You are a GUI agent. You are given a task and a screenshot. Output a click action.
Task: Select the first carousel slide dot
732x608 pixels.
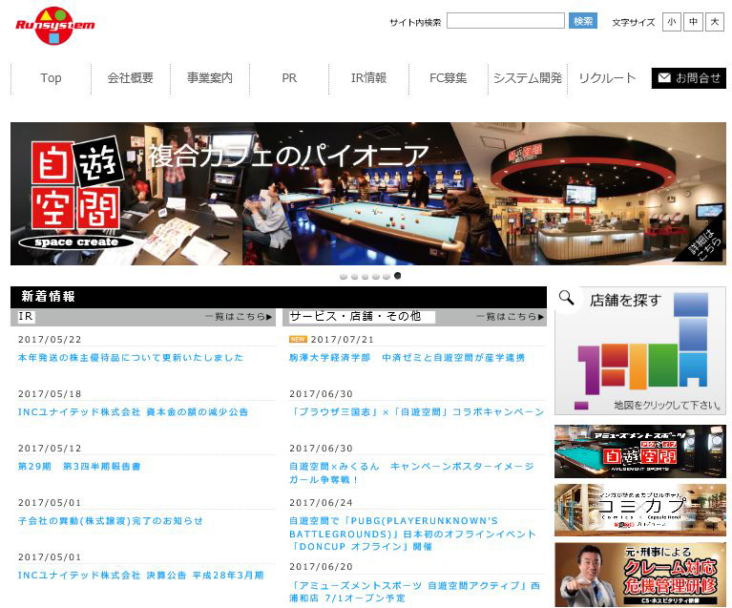pos(344,276)
